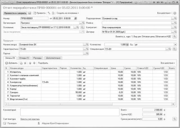Click Ввести счет-фактуру link
Viewport: 180px width, 128px height.
(30, 119)
